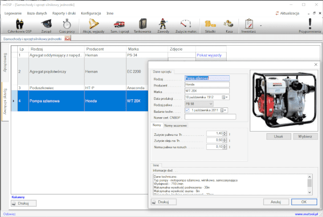Screen dimensions: 323x217
Task: Click printer icon on dialog Drukuj button
Action: 153,202
